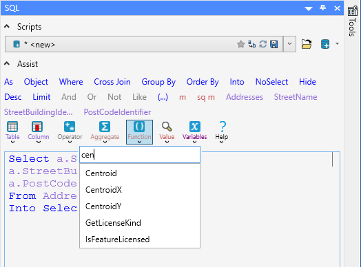Expand arrow next to new script icon
The height and width of the screenshot is (267, 361).
tap(337, 43)
